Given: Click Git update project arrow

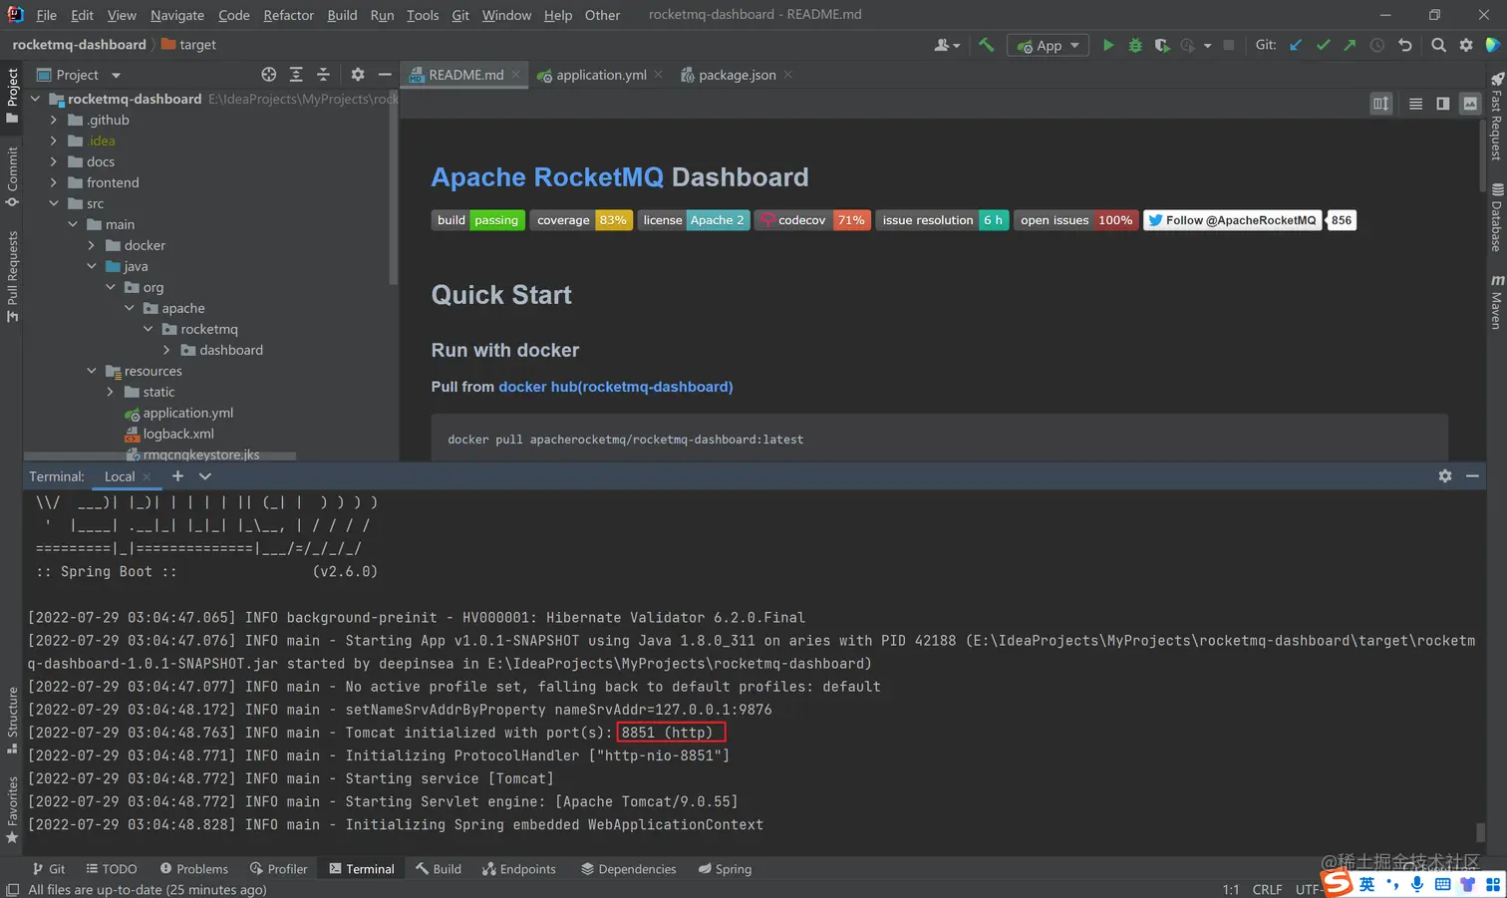Looking at the screenshot, I should pos(1296,45).
